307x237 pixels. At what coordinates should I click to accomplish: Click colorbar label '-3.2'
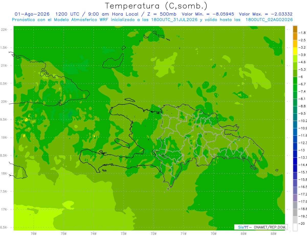pos(302,48)
